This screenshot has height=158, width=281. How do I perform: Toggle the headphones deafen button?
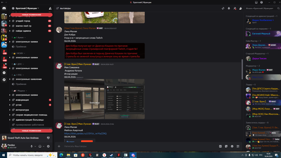(40, 146)
